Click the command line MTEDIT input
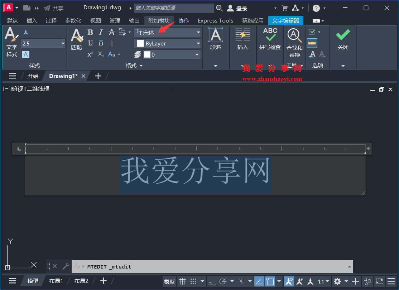399x290 pixels. 212,267
